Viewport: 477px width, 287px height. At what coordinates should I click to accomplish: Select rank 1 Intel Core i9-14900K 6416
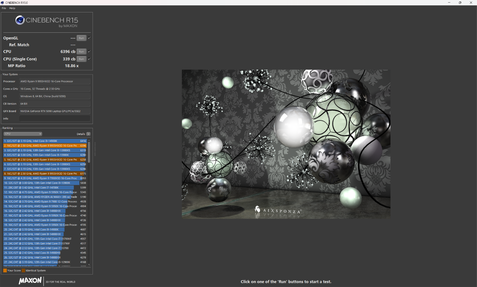coord(45,141)
